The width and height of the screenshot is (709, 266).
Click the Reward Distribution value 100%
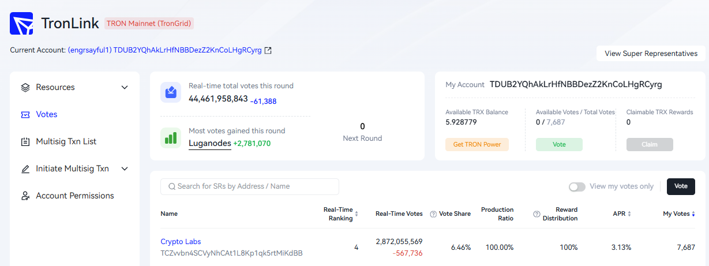(x=568, y=248)
